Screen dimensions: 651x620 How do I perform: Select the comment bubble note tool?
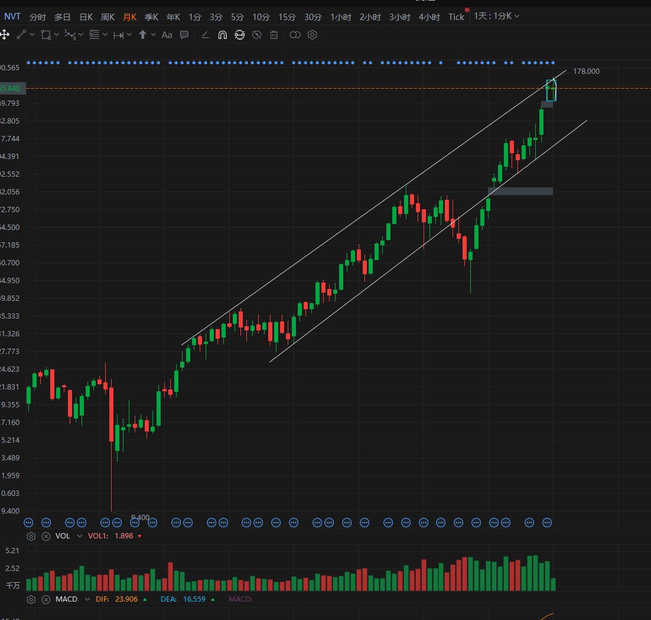pos(184,35)
